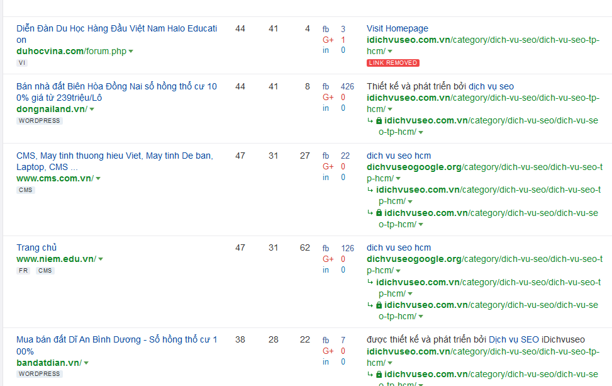Click the G+ icon in the dongnailand row
Viewport: 612px width, 386px height.
[x=328, y=97]
